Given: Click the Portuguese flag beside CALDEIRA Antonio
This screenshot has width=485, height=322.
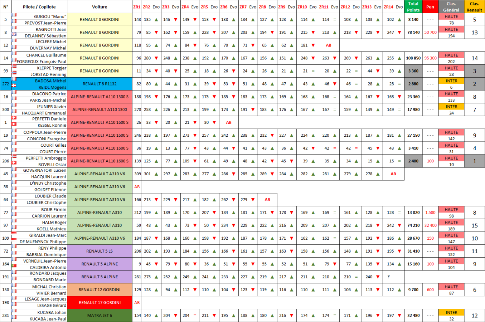Looking at the screenshot, I should pyautogui.click(x=14, y=266).
